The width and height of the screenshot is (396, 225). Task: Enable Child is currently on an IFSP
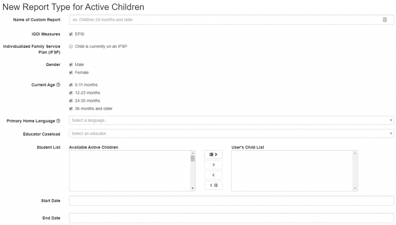pos(71,46)
